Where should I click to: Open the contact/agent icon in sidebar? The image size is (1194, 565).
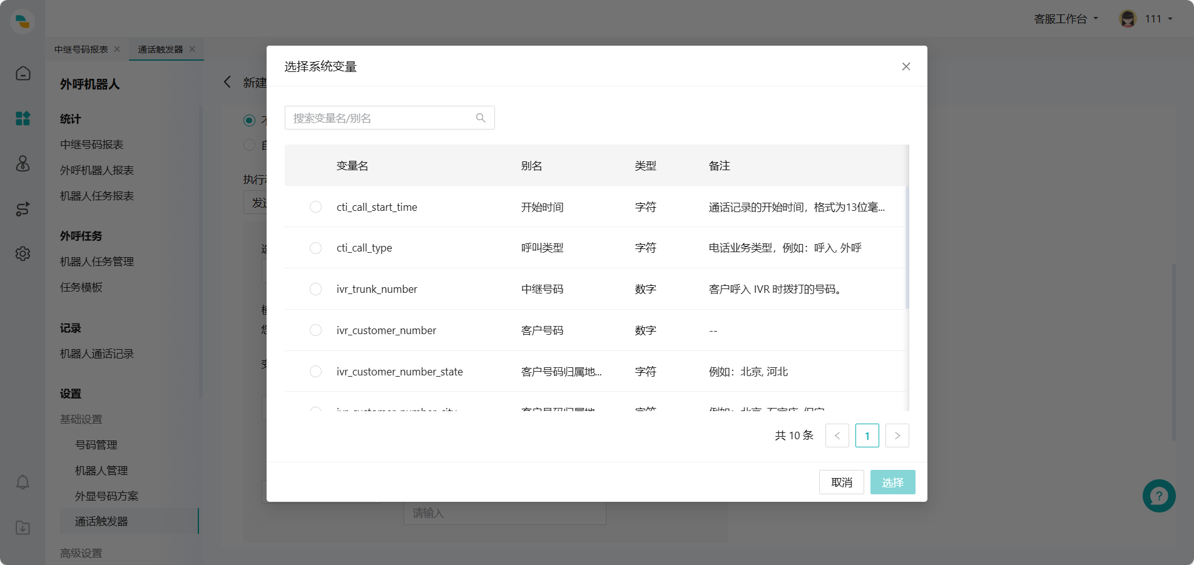tap(23, 164)
